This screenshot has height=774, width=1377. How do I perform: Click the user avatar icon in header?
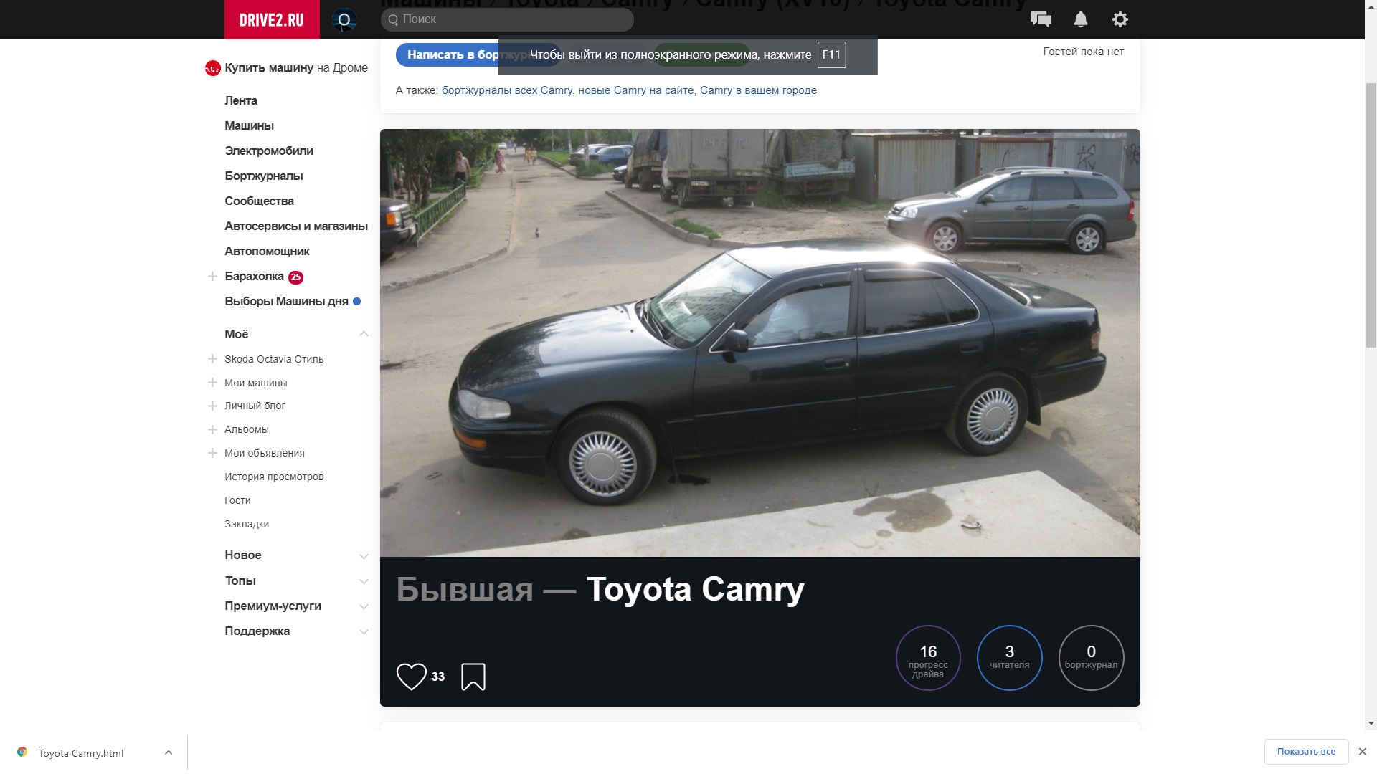coord(344,19)
